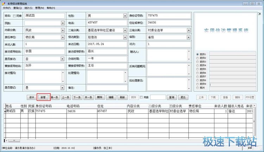Viewport: 264px width, 152px height.
Task: Select the 附件7 radio button
Action: click(197, 77)
